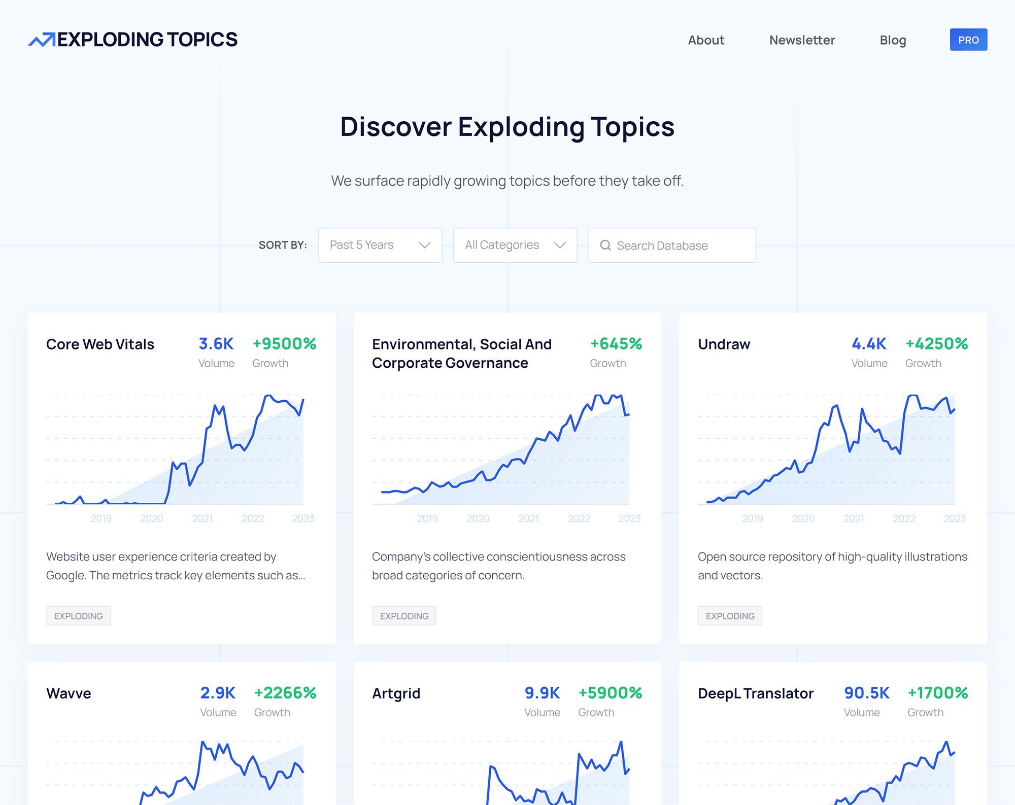Click the EXPLODING tag on Undraw card
Screen dimensions: 1015x805
(x=730, y=616)
